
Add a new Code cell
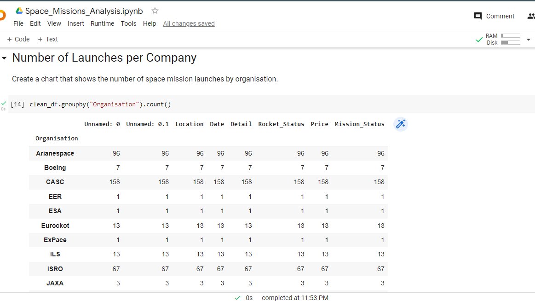[x=18, y=39]
